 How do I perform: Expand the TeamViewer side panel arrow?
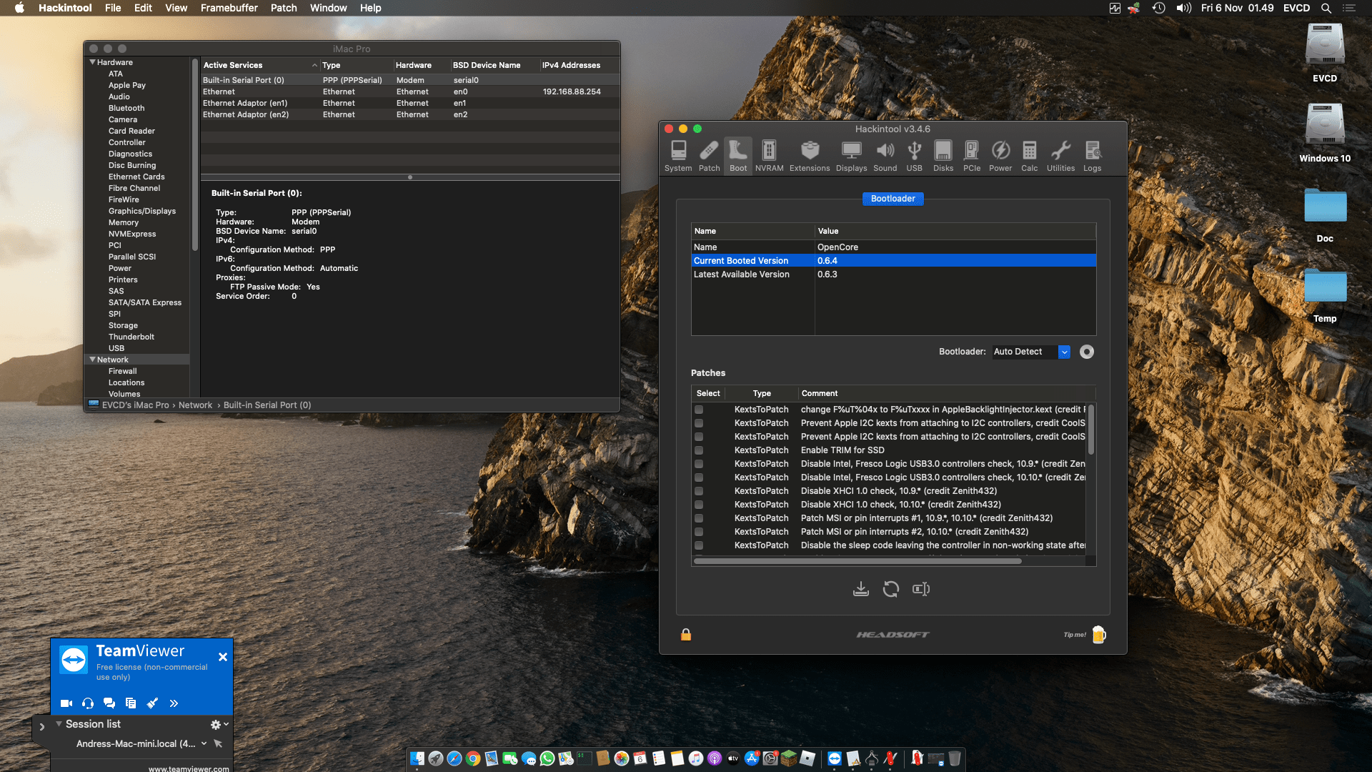pyautogui.click(x=42, y=727)
